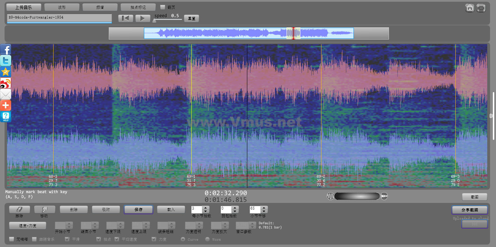Viewport: 496px width, 247px height.
Task: Go to home via house icon
Action: [x=470, y=8]
